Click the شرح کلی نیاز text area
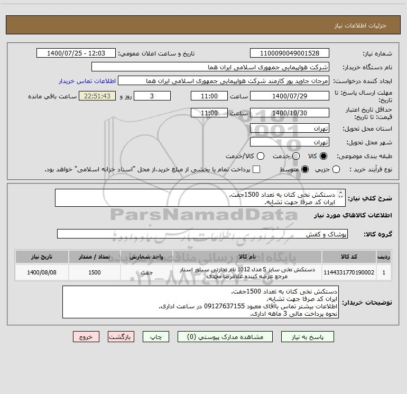 [200, 198]
